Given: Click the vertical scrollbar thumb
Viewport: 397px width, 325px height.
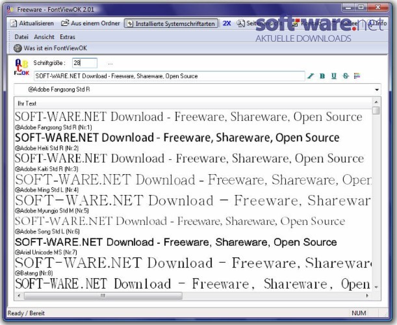Looking at the screenshot, I should 376,110.
